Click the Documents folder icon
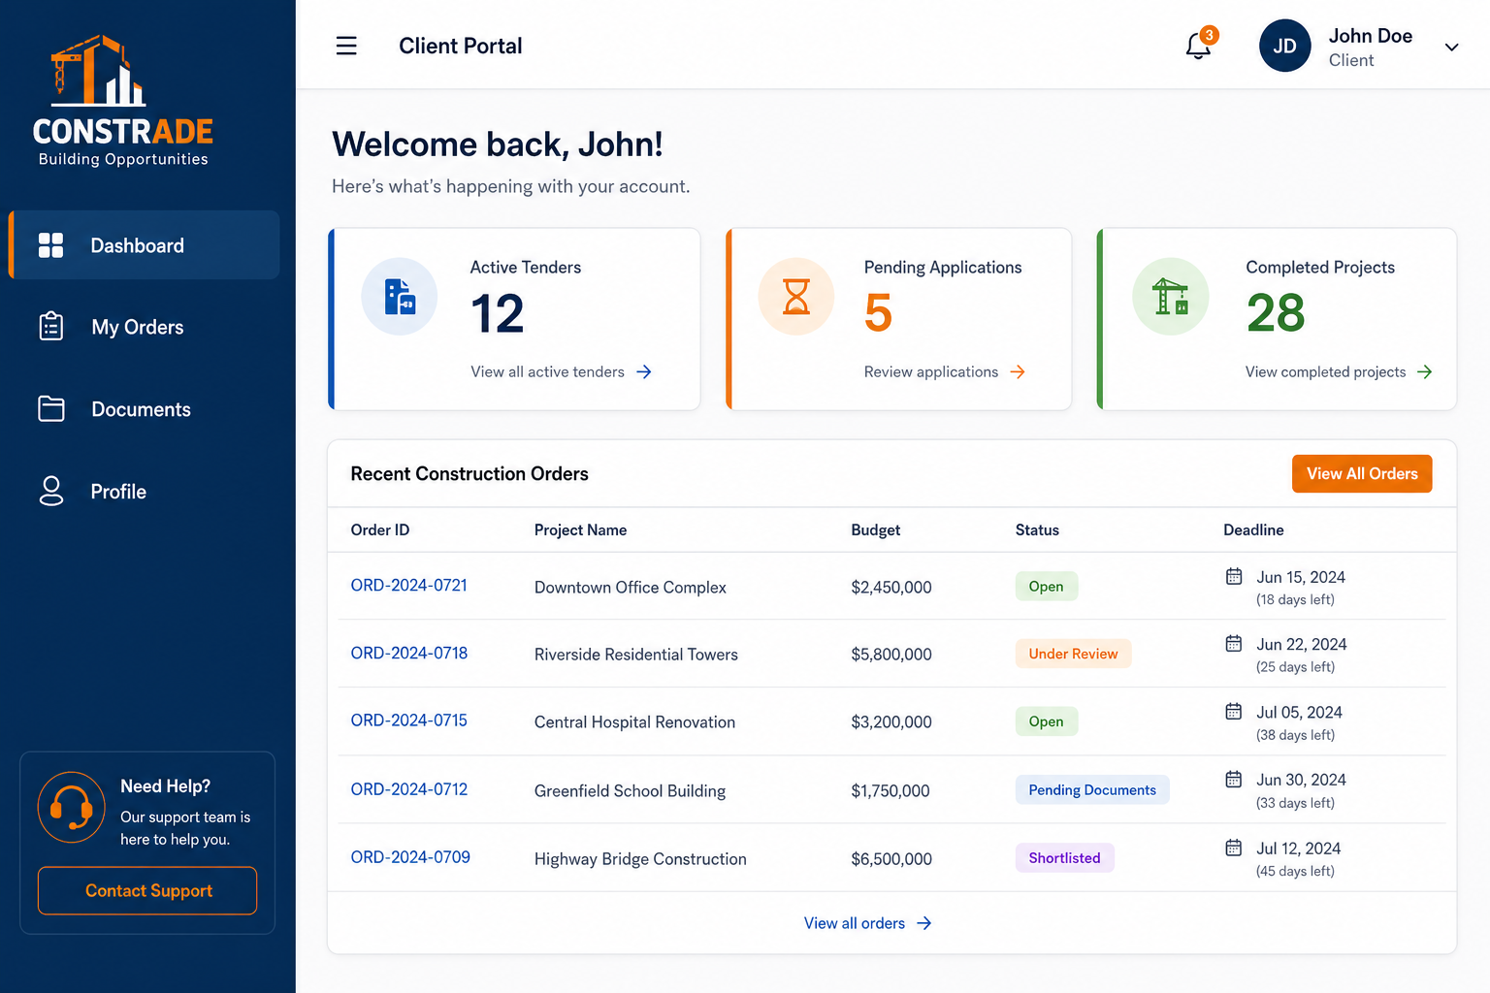Viewport: 1490px width, 993px height. pos(51,409)
